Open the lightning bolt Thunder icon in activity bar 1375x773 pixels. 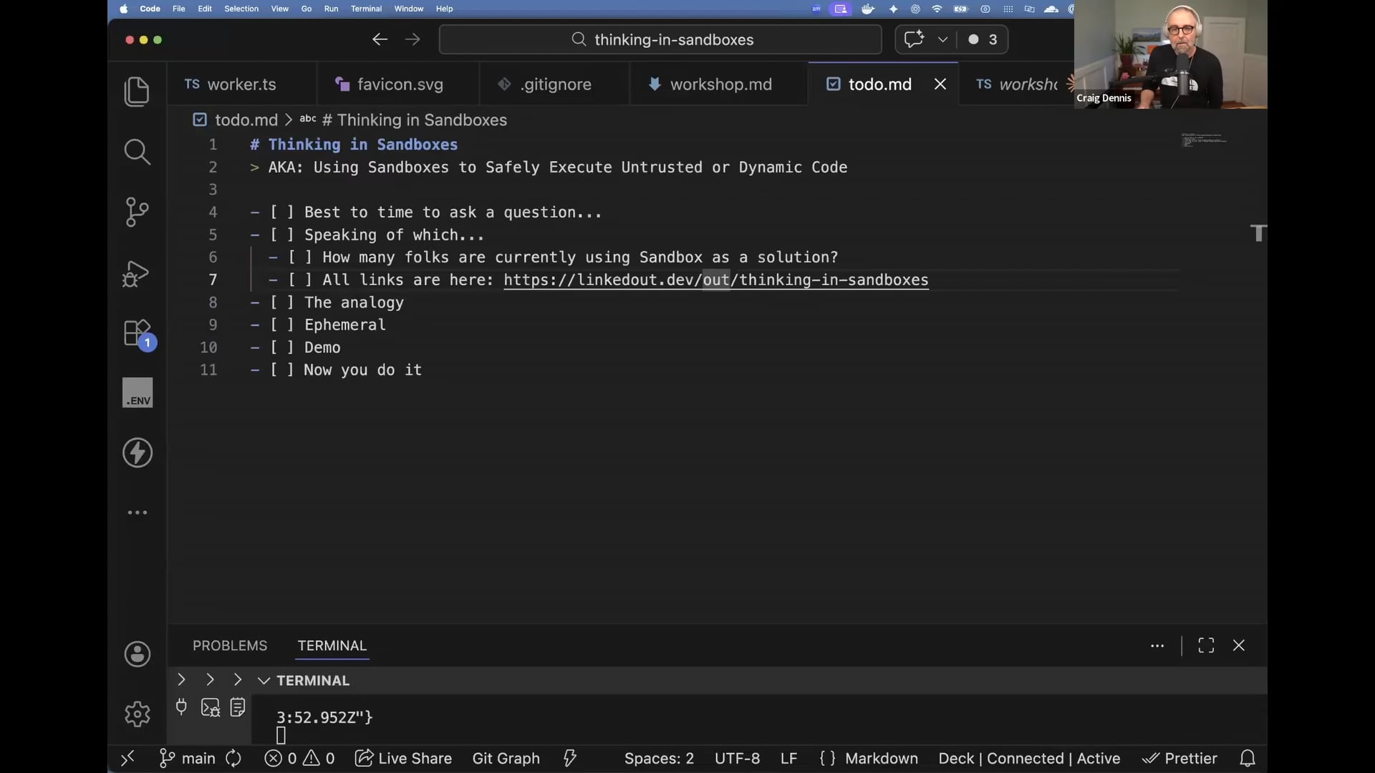137,453
